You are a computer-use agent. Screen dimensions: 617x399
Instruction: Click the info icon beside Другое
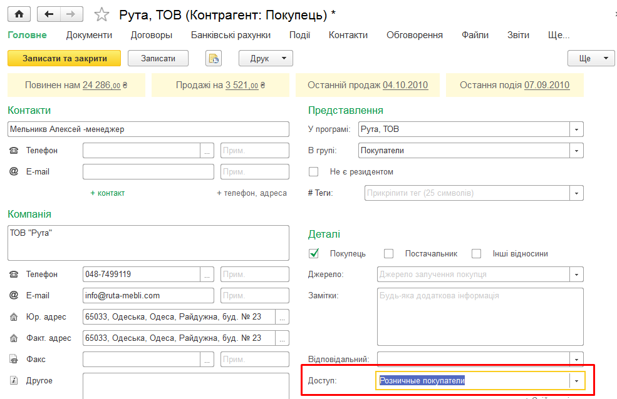pyautogui.click(x=14, y=380)
